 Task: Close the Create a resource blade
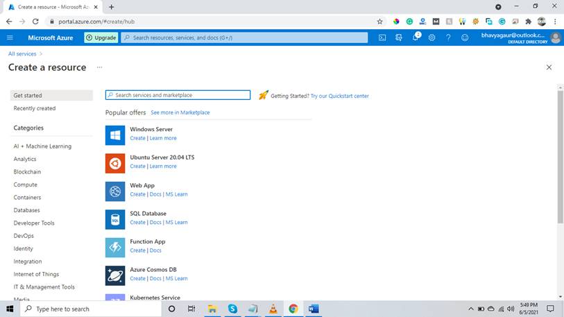coord(549,67)
